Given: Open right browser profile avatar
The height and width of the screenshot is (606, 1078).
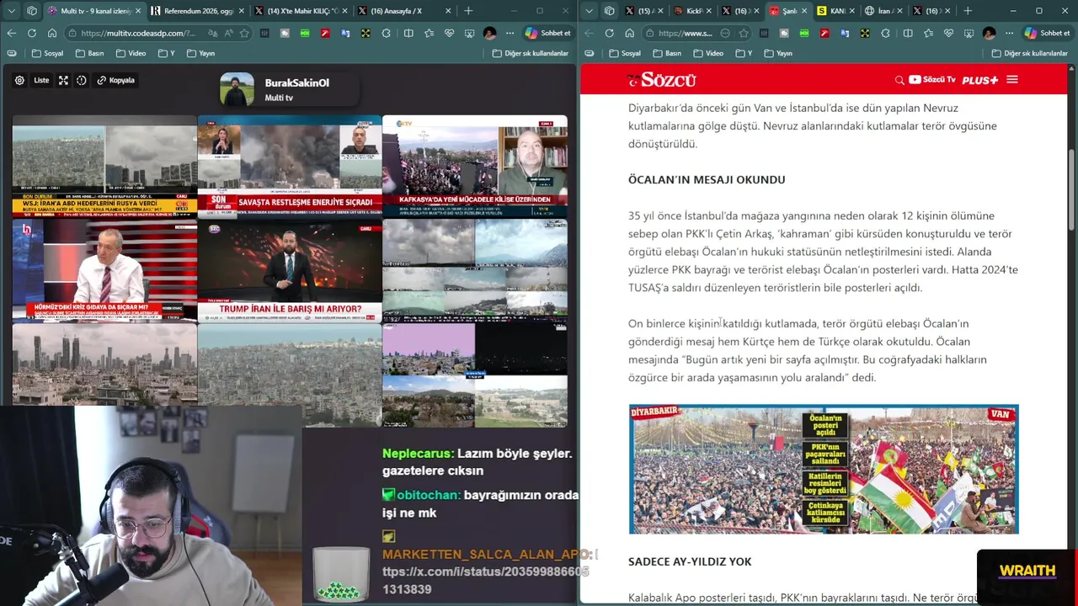Looking at the screenshot, I should pyautogui.click(x=989, y=33).
